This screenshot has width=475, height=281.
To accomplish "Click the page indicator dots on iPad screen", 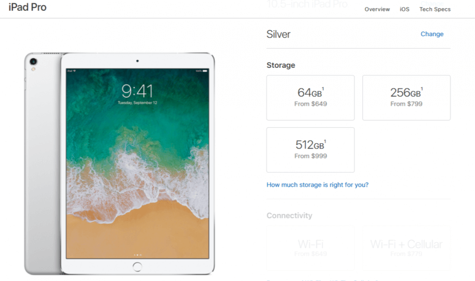I will pos(137,255).
